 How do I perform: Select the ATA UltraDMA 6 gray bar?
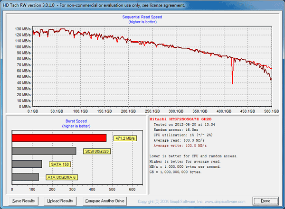click(25, 177)
